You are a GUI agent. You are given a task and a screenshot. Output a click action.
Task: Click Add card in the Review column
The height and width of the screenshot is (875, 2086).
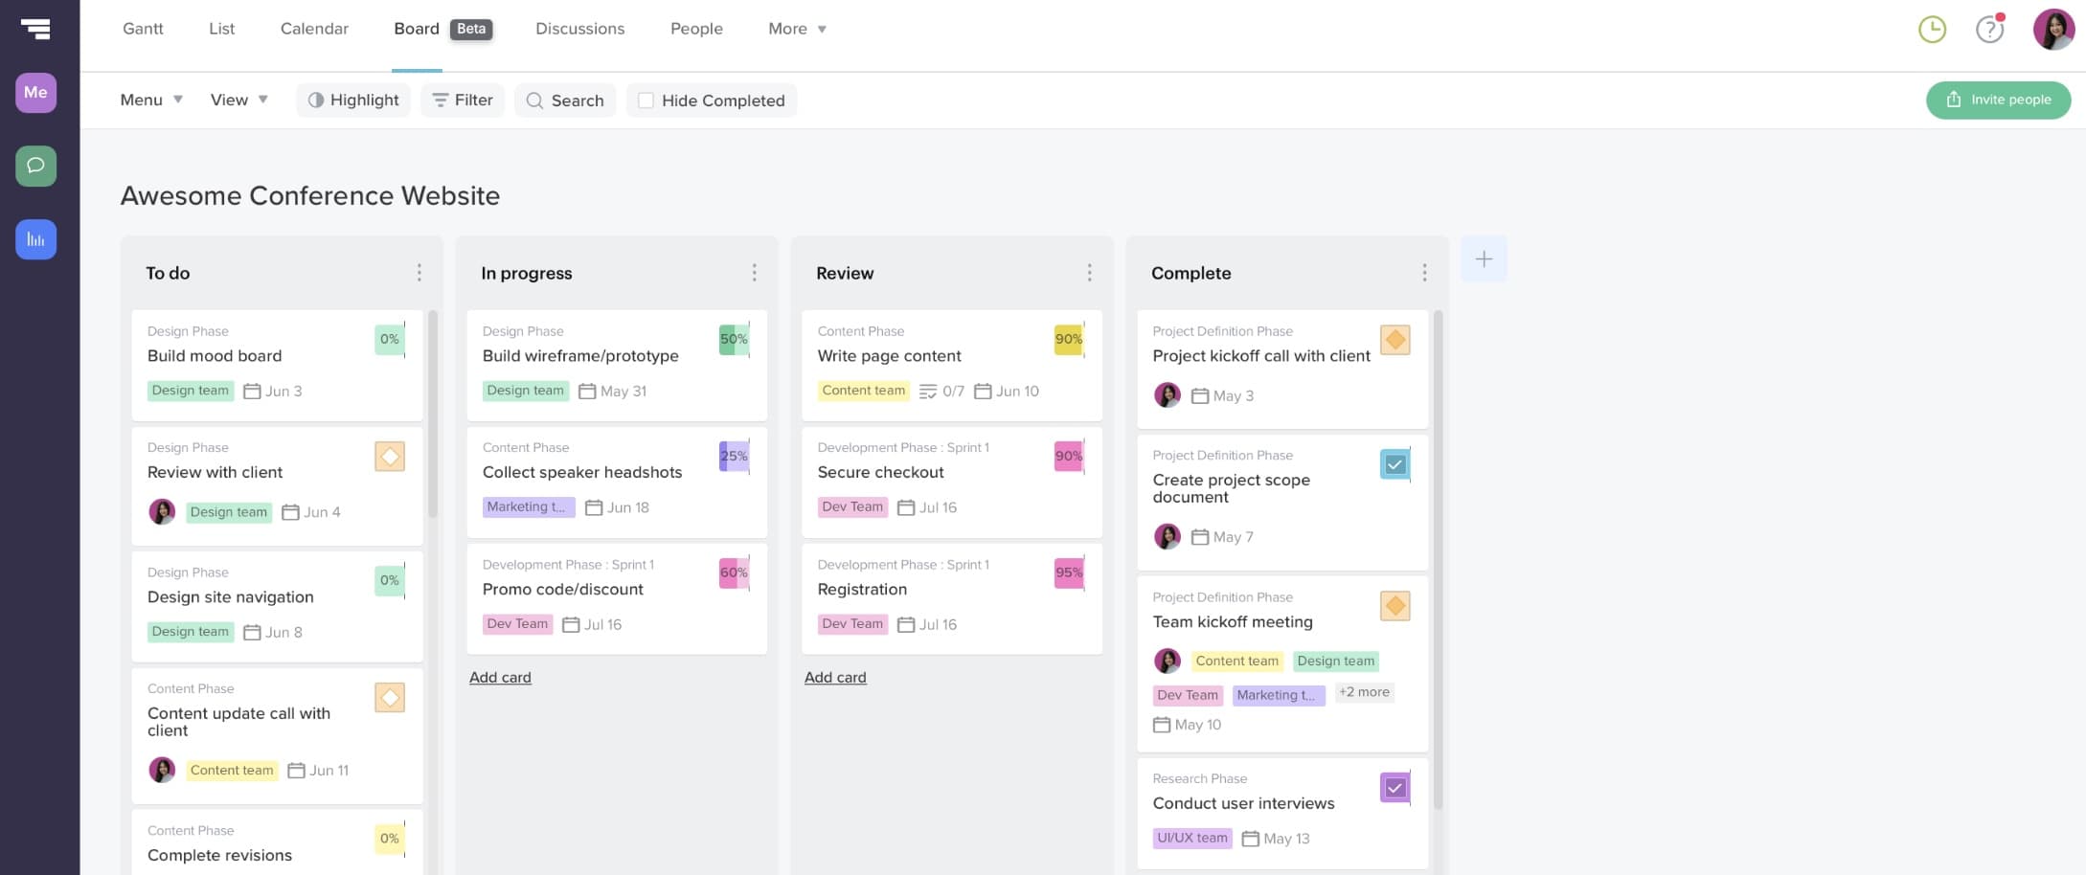click(834, 677)
